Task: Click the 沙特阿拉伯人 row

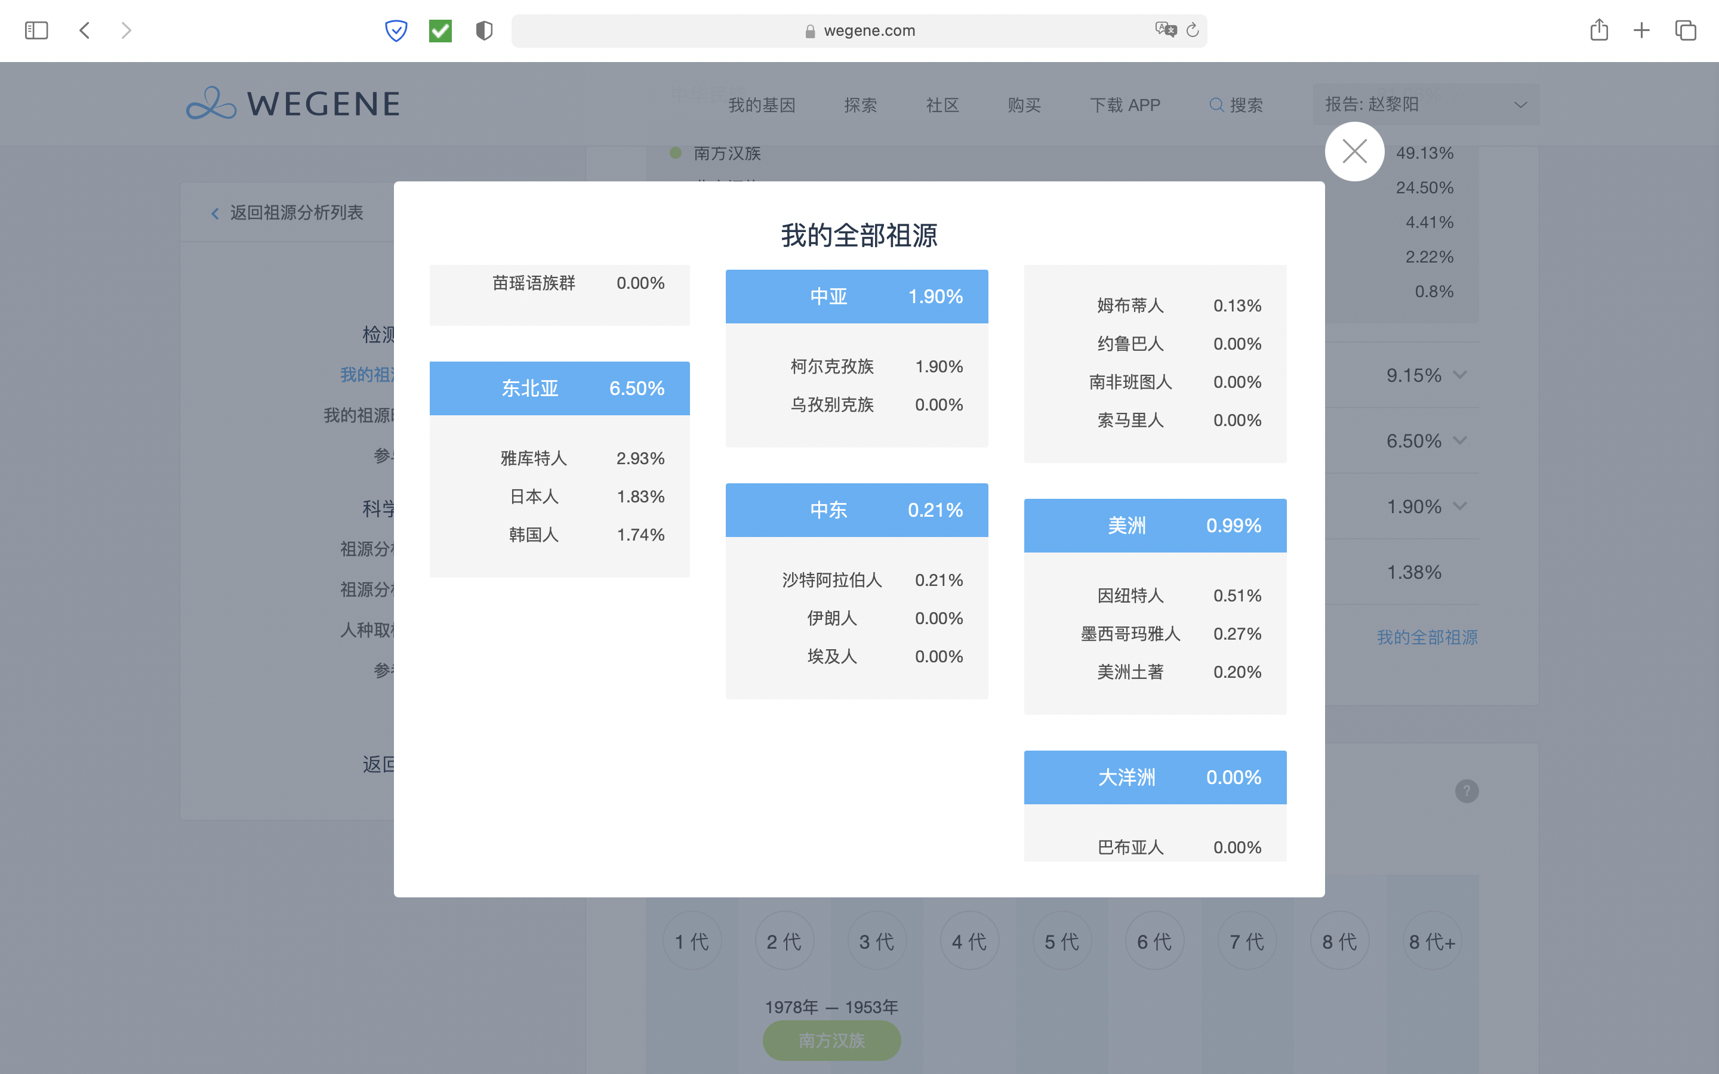Action: 857,581
